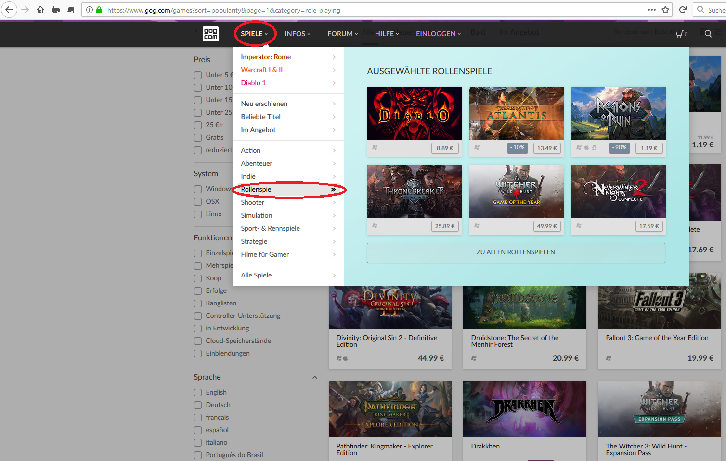Open Titan Quest Atlantis thumbnail
The width and height of the screenshot is (726, 461).
tap(516, 113)
